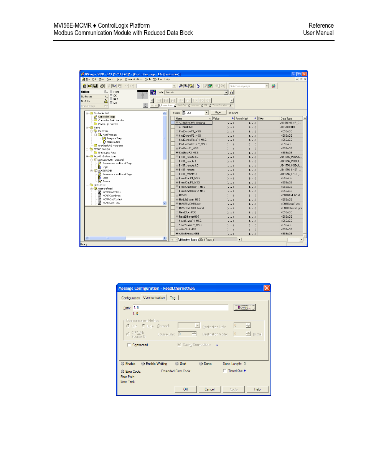Switch to the Tag tab in dialog
The image size is (366, 474).
[x=173, y=298]
